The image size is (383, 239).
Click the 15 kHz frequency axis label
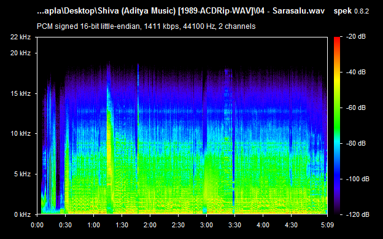pyautogui.click(x=20, y=93)
